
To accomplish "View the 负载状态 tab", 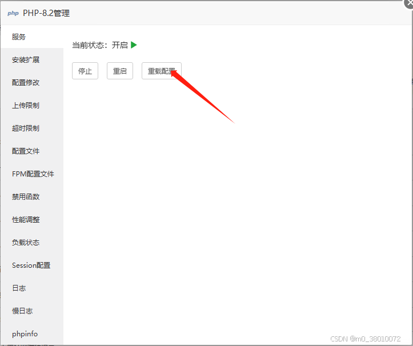I will point(32,243).
